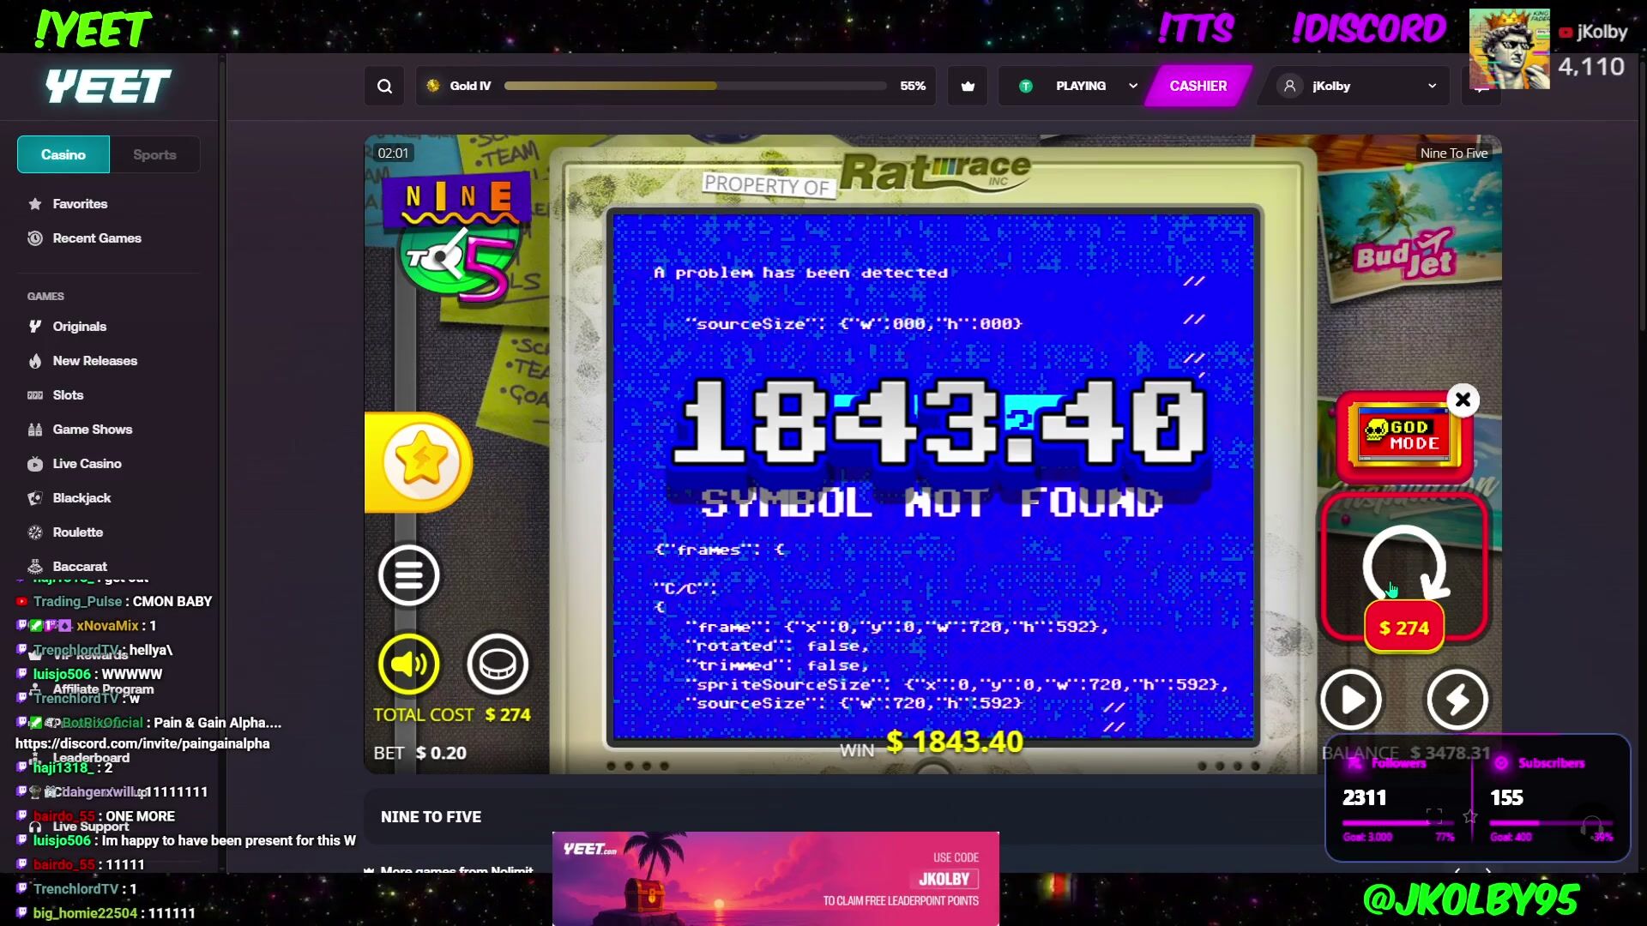Viewport: 1647px width, 926px height.
Task: Open the Favorites menu item
Action: pos(80,204)
